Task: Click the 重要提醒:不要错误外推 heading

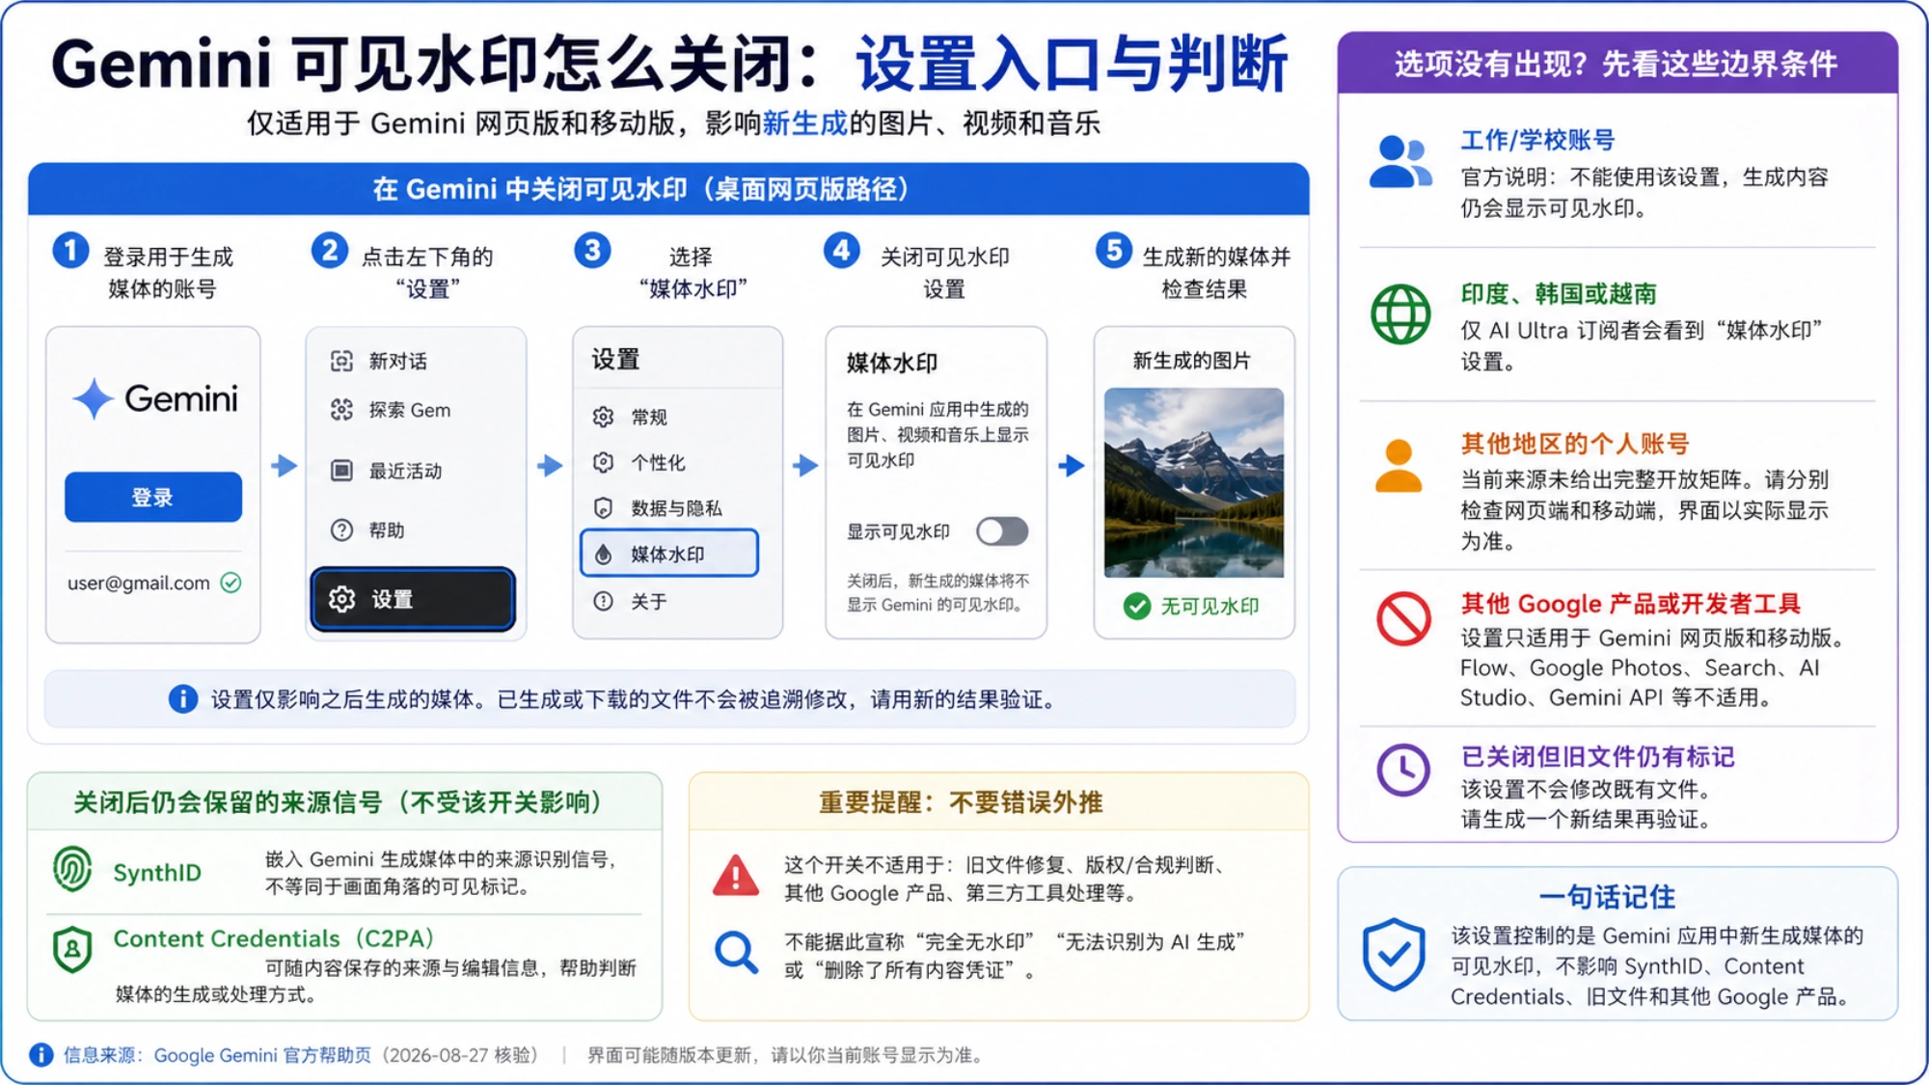Action: click(x=961, y=802)
